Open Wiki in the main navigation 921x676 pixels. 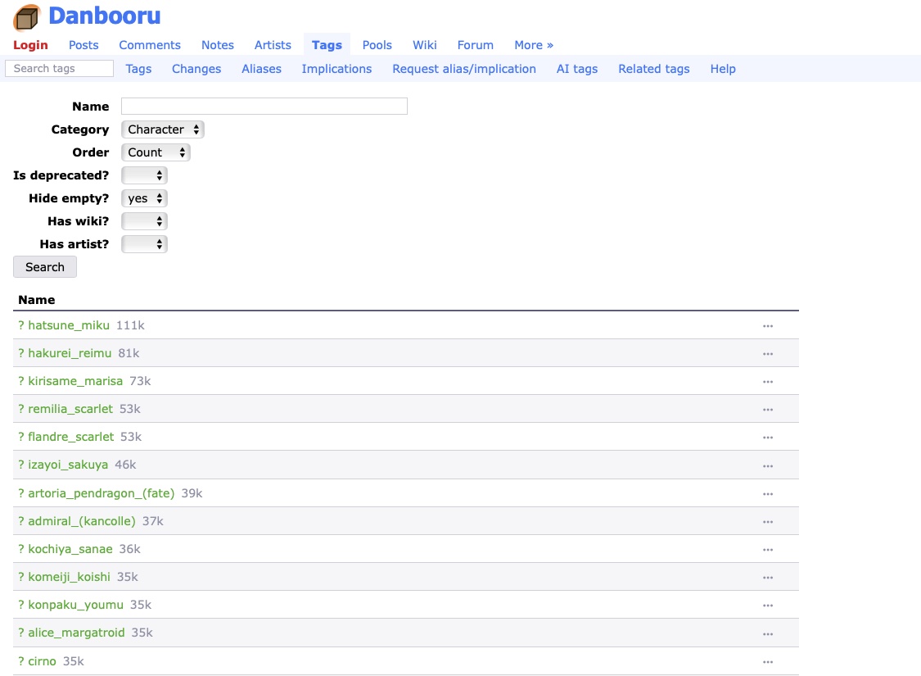(x=425, y=45)
